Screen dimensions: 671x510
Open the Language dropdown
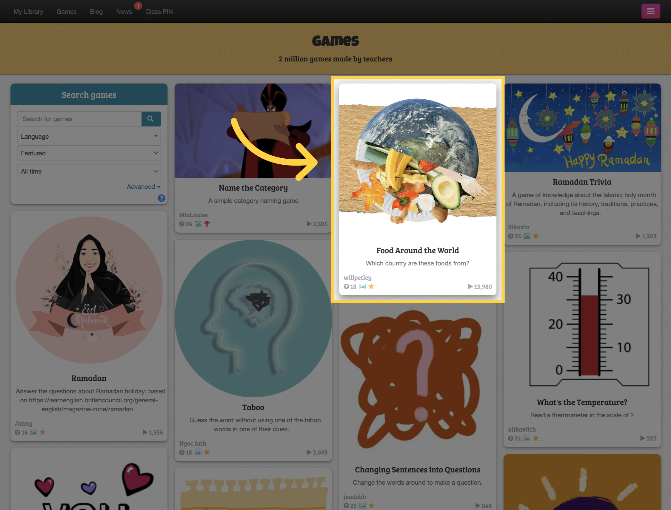point(89,136)
